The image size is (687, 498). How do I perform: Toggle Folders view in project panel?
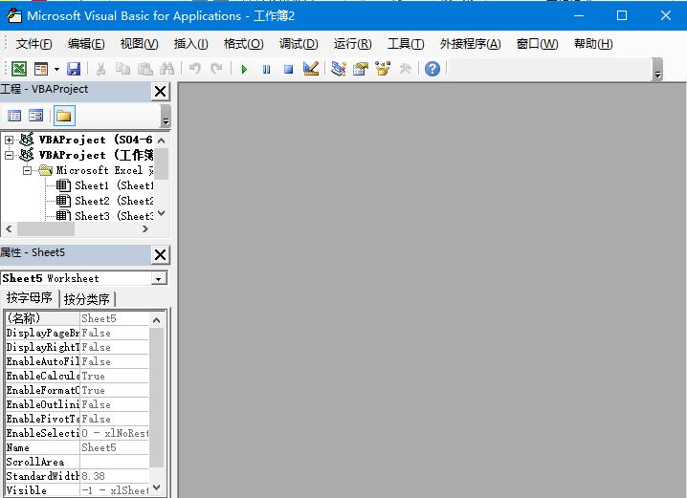coord(63,116)
